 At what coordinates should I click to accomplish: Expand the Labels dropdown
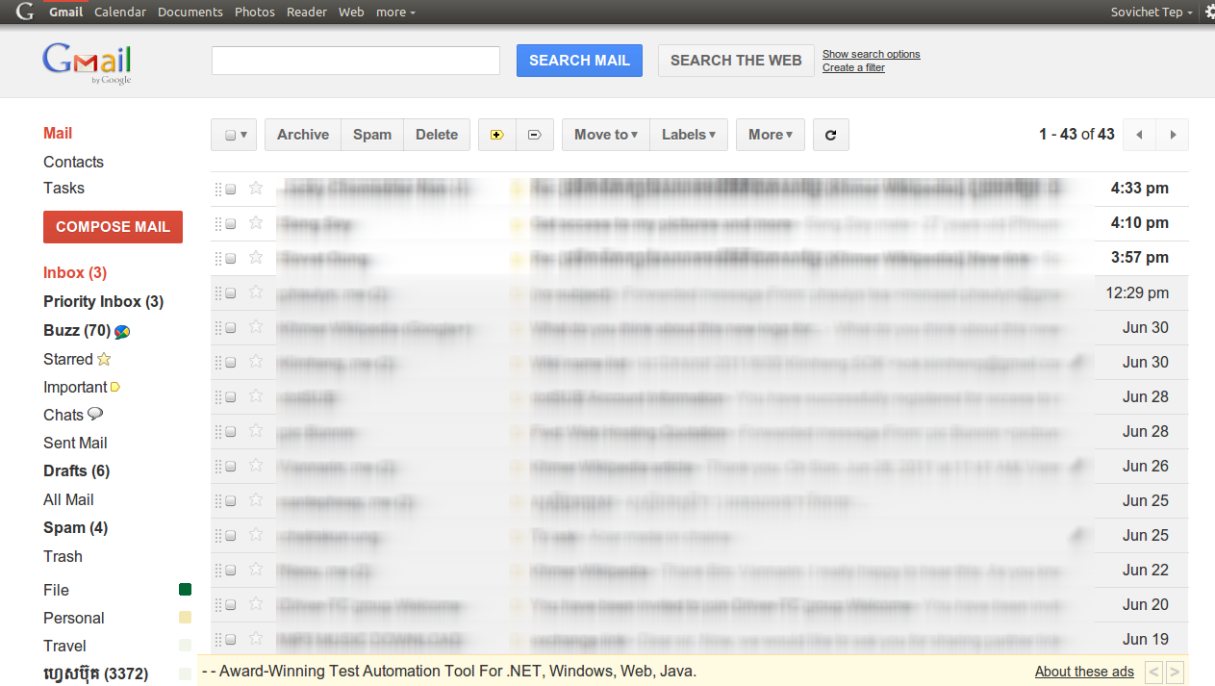[x=688, y=135]
